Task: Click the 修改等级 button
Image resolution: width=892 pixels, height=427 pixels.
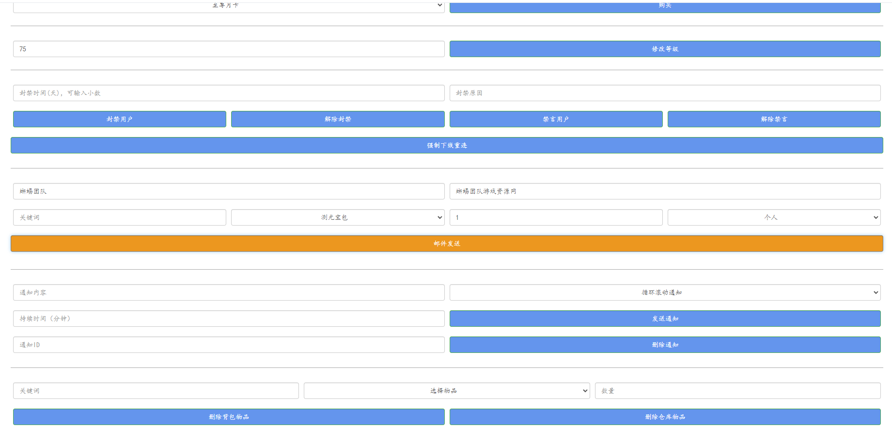Action: [x=665, y=49]
